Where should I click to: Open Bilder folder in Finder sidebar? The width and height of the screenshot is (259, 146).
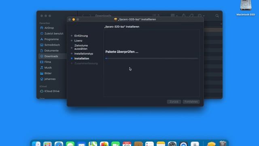pos(46,73)
